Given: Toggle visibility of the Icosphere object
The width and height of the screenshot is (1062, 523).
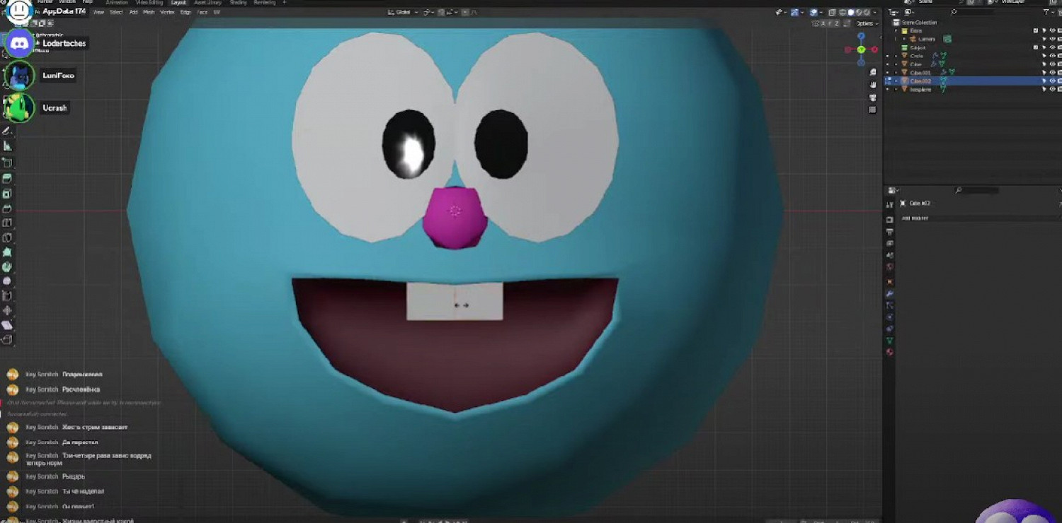Looking at the screenshot, I should pyautogui.click(x=1052, y=90).
